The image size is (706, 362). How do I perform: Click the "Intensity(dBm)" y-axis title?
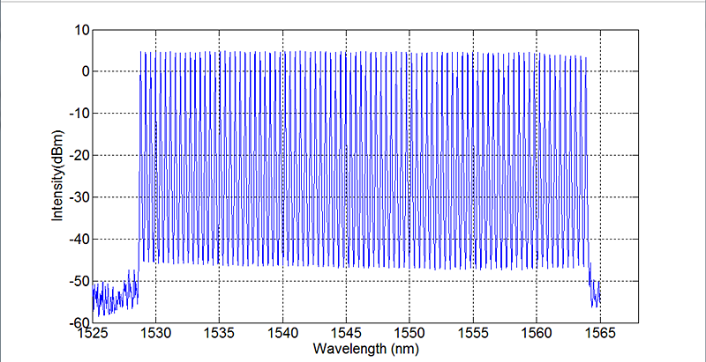(x=57, y=176)
